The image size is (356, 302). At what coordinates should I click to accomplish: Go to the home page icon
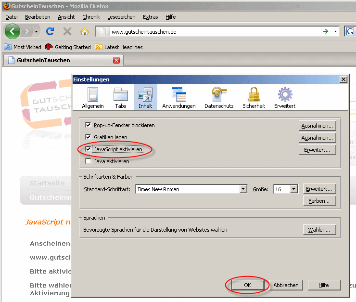click(85, 31)
